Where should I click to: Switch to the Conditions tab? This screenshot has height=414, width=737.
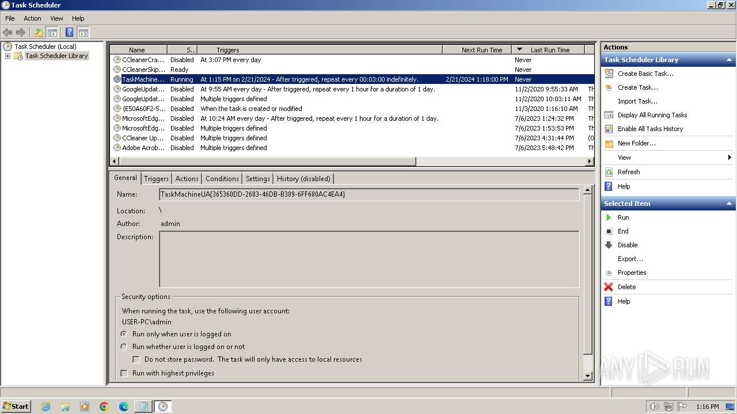tap(222, 179)
